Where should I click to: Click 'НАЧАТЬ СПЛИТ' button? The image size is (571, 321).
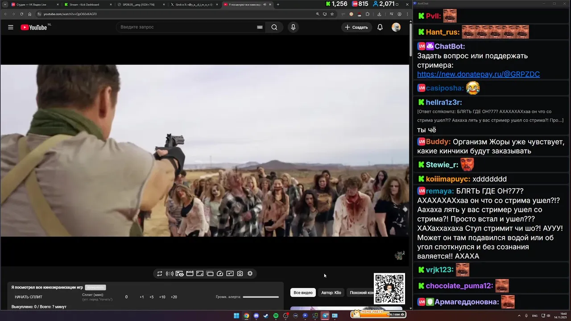pos(29,297)
